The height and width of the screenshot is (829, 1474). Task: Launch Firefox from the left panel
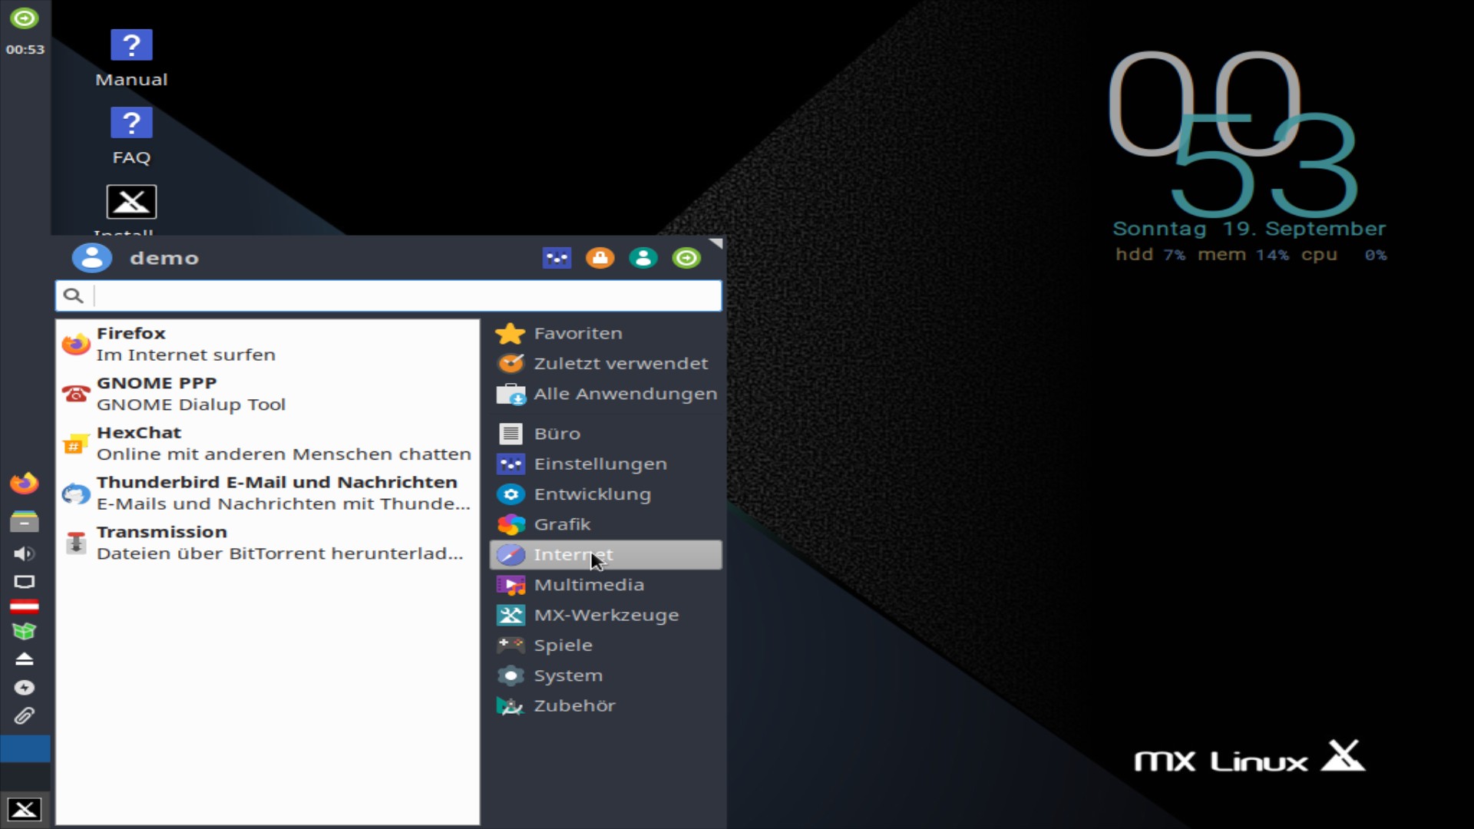[x=24, y=483]
